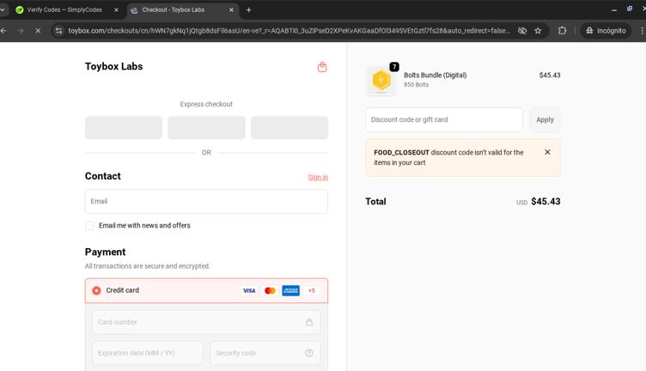Screen dimensions: 646x371
Task: Click the American Express logo
Action: pos(291,290)
